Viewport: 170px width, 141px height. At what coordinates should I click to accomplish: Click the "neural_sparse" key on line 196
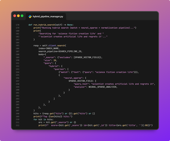coord(73,78)
